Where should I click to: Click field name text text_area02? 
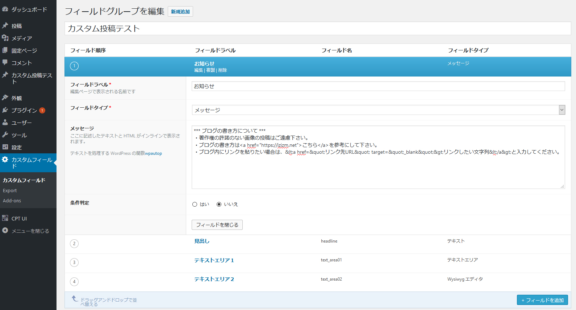pos(331,279)
